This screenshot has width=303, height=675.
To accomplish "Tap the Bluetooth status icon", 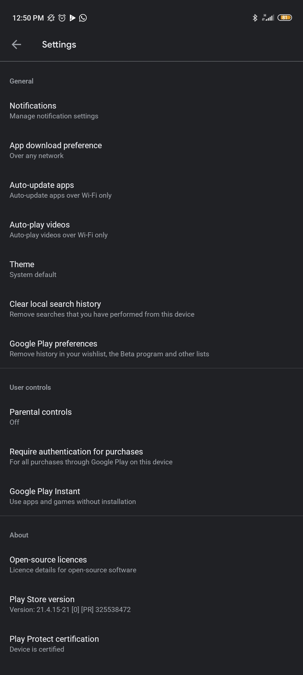I will (x=255, y=18).
